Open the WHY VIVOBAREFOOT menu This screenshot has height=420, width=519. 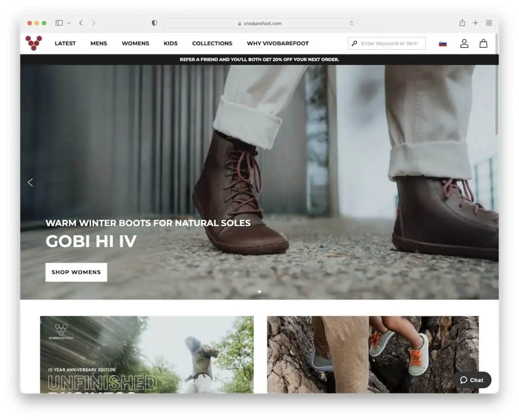(278, 44)
